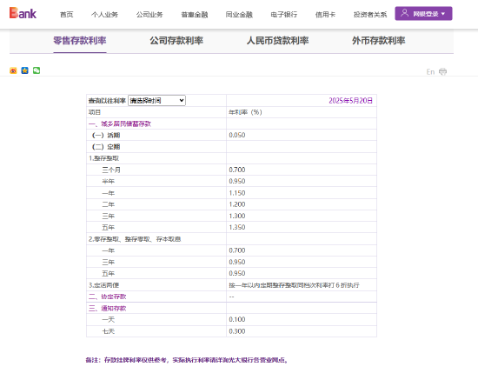478x380 pixels.
Task: Open the 请选择时间 date dropdown
Action: 156,101
